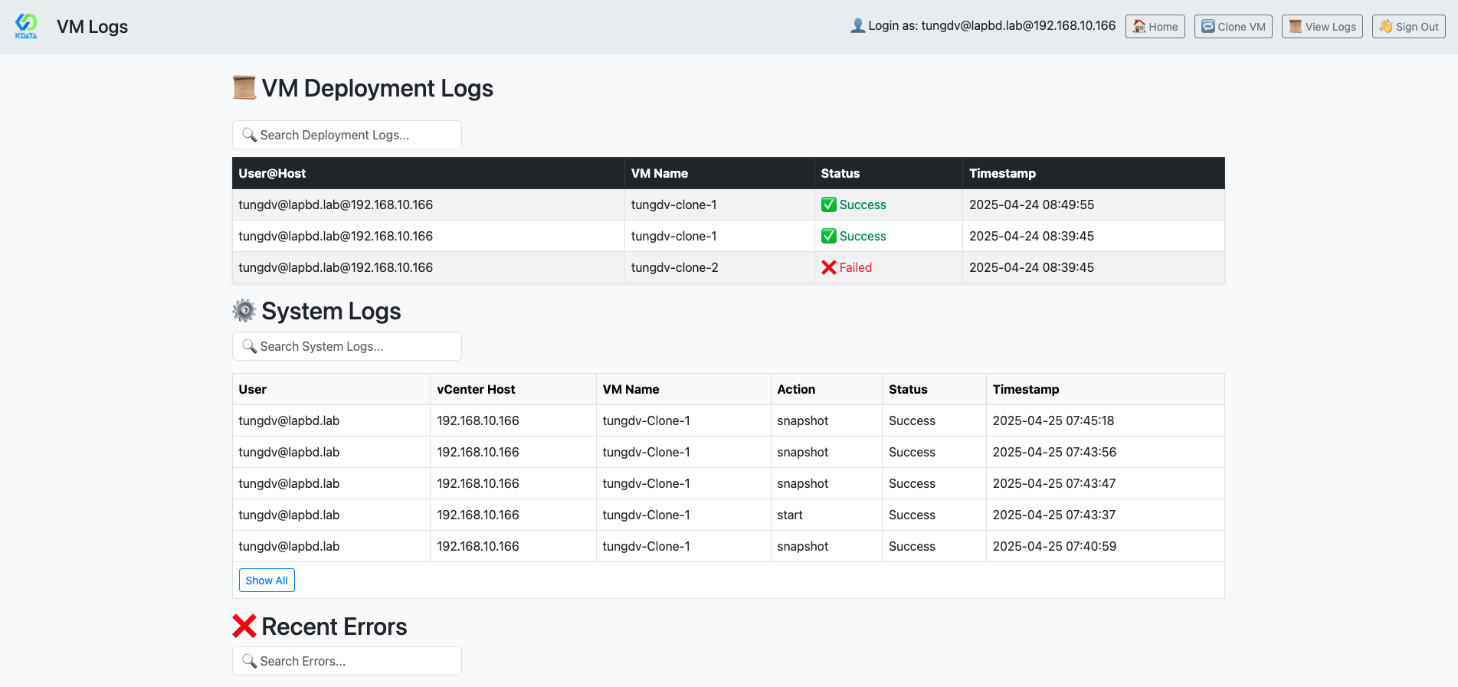Go to the Home page
This screenshot has width=1458, height=687.
(x=1155, y=27)
